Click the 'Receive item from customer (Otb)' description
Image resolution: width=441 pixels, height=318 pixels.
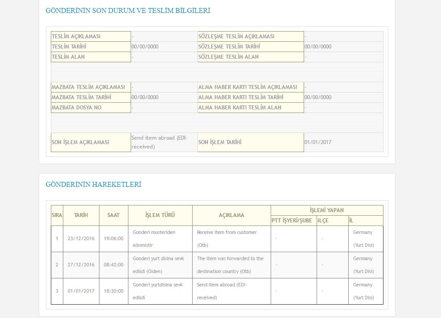pos(227,238)
